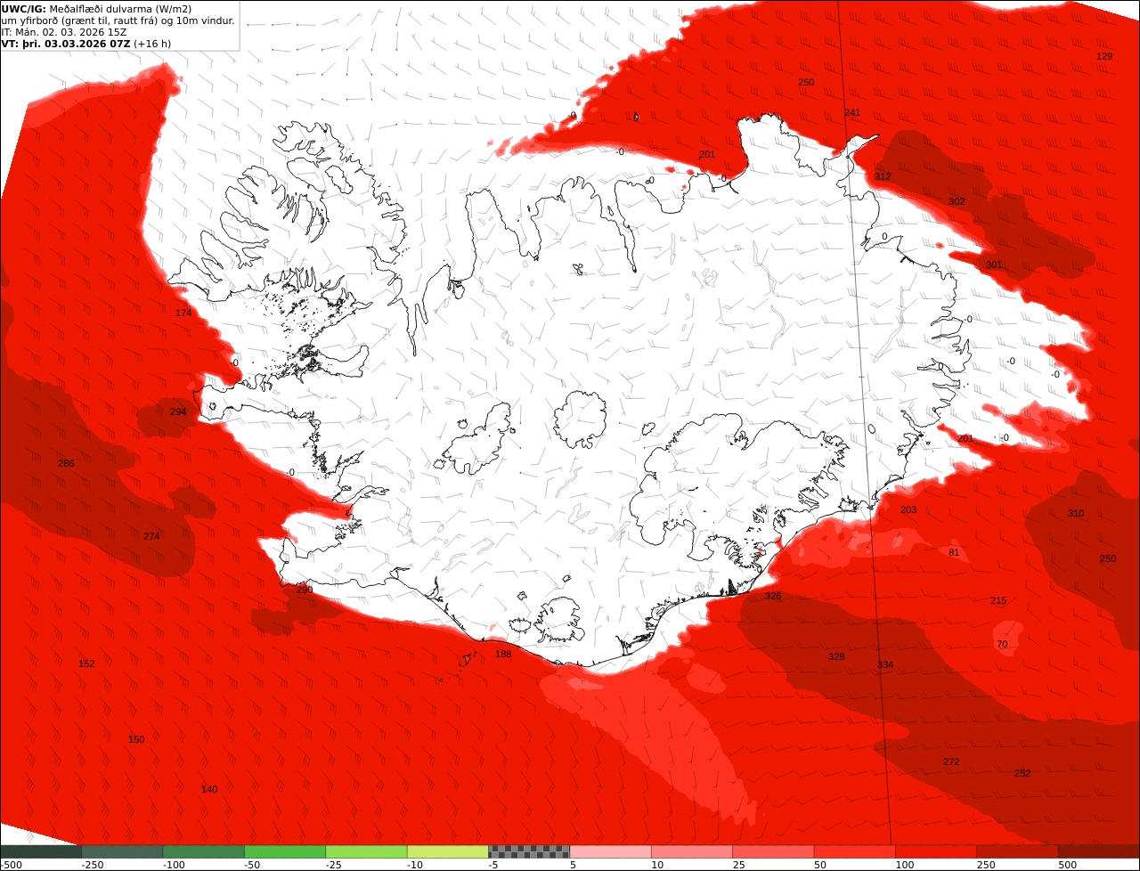1140x871 pixels.
Task: Click the legend swatch between -250 and -100
Action: (x=122, y=851)
